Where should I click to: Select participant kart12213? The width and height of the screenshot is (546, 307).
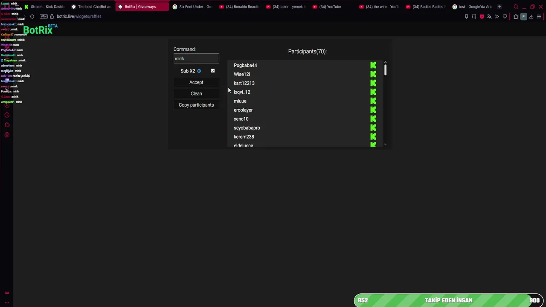point(244,83)
